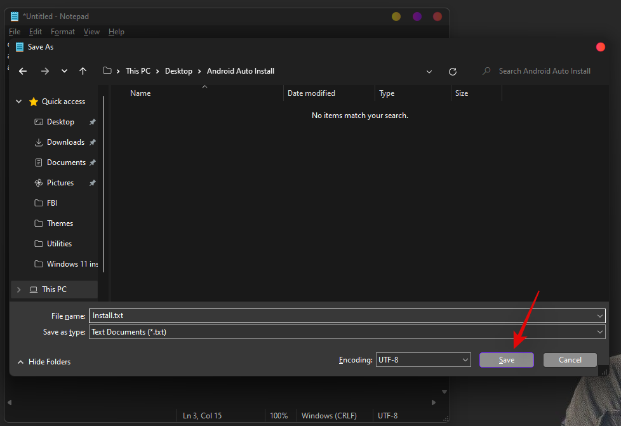Collapse the pane with Hide Folders

click(44, 362)
